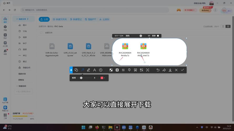Select the UVR-De-Echo-Aggressive.pth file
234x131 pixels.
(52, 50)
